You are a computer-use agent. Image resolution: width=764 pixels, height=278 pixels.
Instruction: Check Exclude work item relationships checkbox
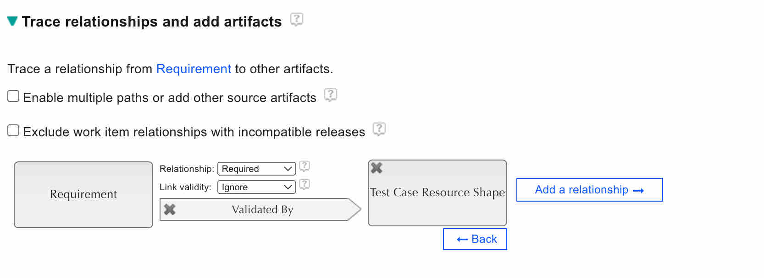(13, 130)
